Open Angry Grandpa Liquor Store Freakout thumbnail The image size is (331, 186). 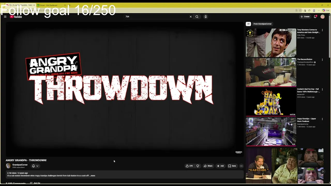271,132
